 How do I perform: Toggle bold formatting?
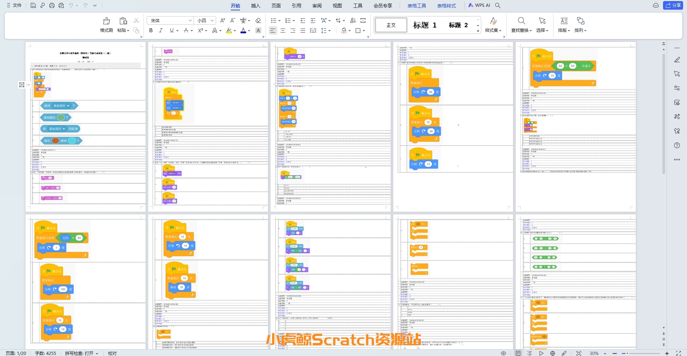tap(151, 31)
